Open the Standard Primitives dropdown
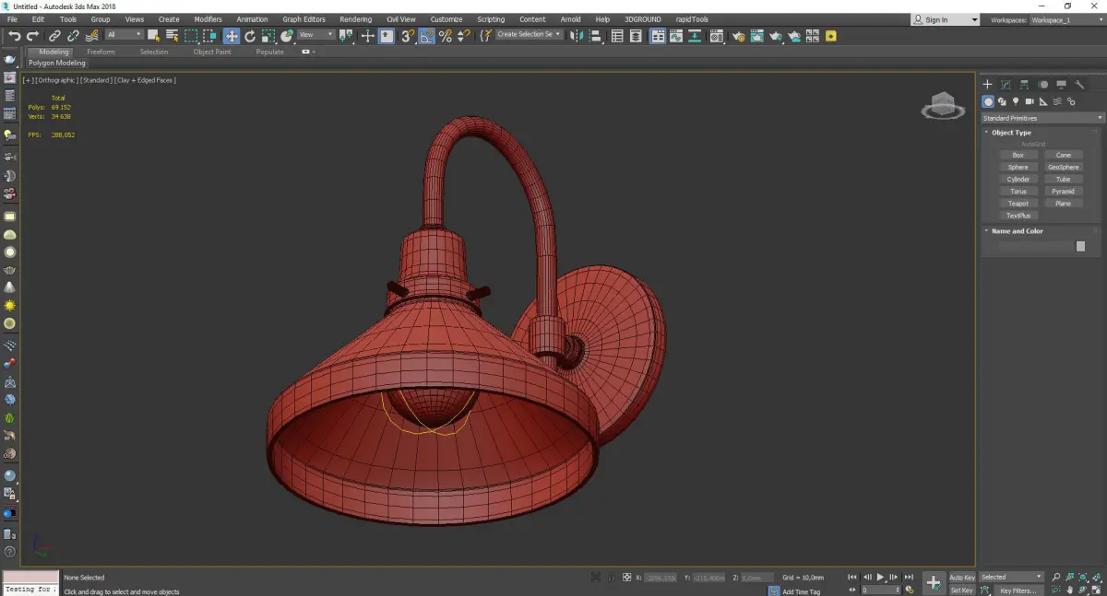The image size is (1107, 596). [1042, 118]
